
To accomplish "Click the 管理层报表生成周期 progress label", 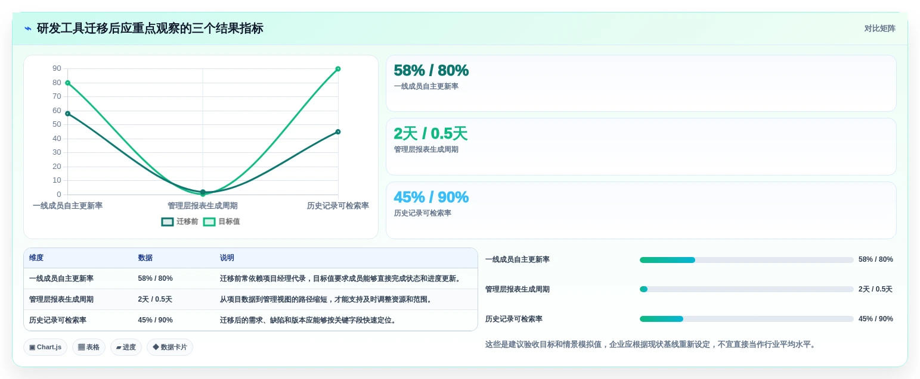I will tap(518, 289).
